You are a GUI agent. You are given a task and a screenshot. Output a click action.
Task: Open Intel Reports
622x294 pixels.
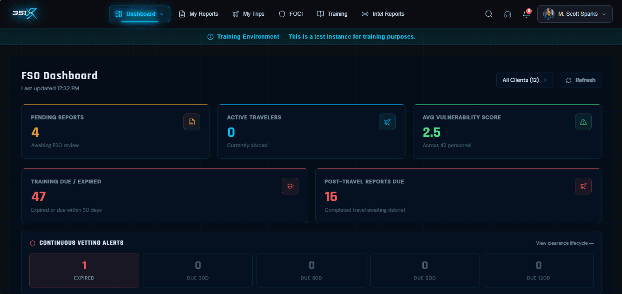click(383, 14)
